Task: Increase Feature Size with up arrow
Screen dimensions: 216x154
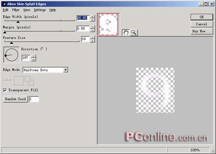Action: click(93, 37)
